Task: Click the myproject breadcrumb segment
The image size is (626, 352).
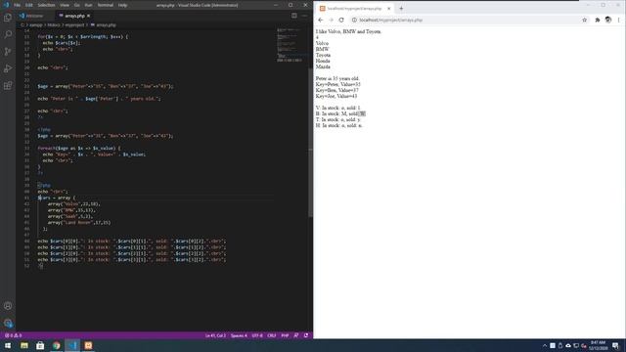Action: pyautogui.click(x=74, y=24)
